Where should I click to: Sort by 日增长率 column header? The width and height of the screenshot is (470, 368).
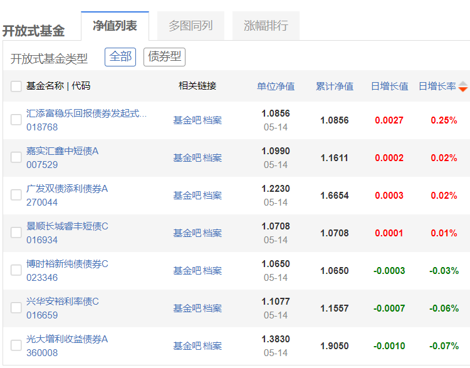[x=437, y=87]
